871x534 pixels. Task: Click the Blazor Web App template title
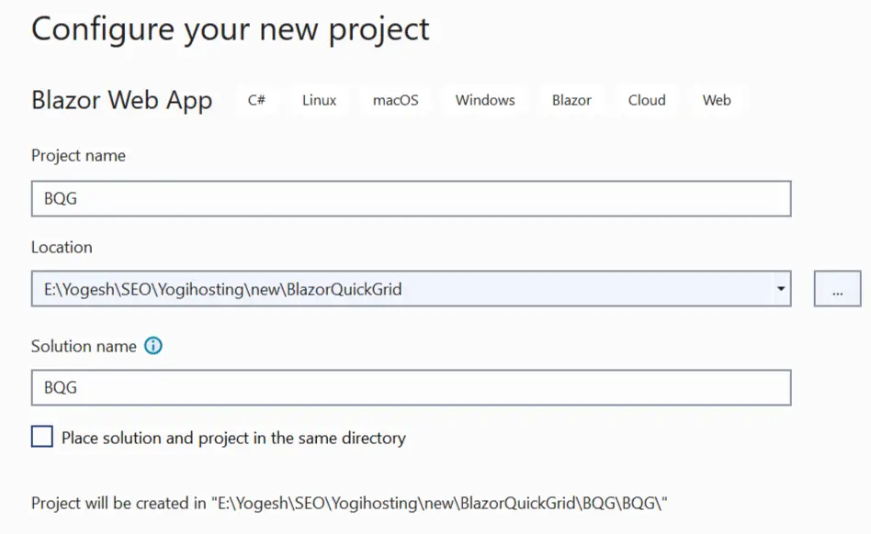(x=121, y=101)
